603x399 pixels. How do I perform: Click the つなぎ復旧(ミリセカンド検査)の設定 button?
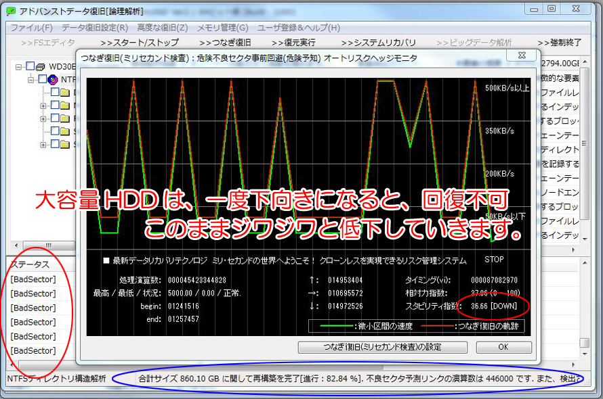(383, 347)
